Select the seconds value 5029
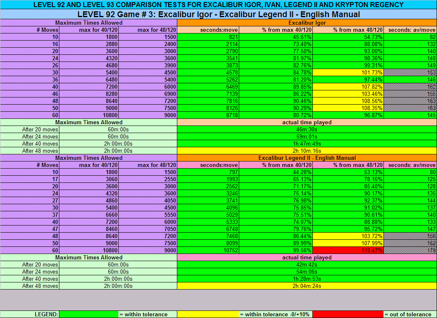Viewport: 437px width, 318px height. point(208,215)
